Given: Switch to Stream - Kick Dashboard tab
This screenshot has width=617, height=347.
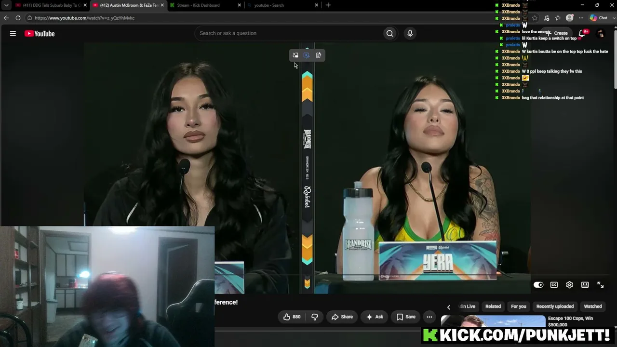Looking at the screenshot, I should pos(205,5).
